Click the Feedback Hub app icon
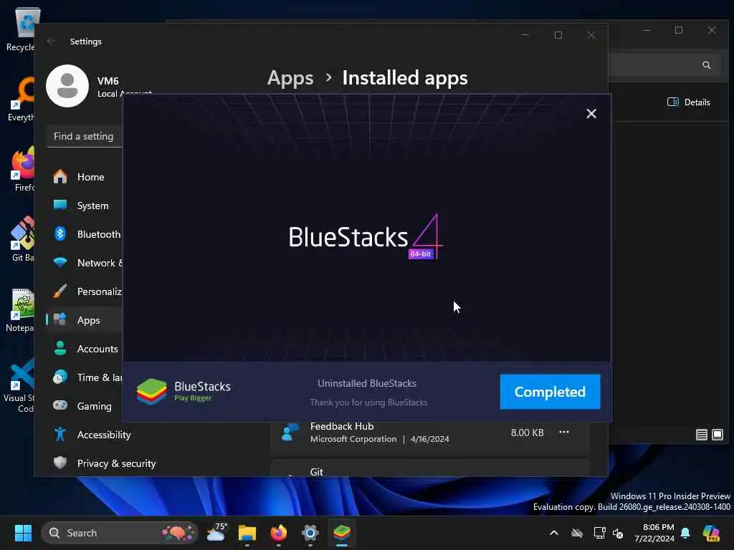734x550 pixels. point(290,432)
